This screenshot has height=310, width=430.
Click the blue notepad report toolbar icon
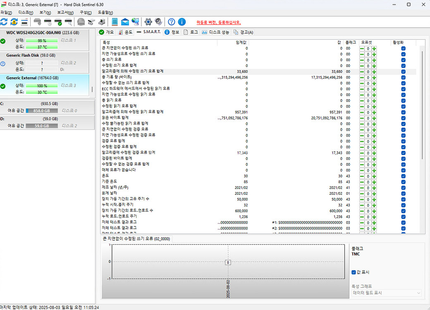[115, 22]
